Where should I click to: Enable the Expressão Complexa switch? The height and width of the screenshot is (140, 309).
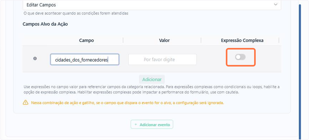241,57
